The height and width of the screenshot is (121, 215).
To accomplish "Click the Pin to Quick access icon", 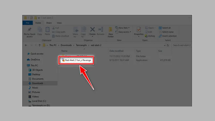I will (30, 30).
